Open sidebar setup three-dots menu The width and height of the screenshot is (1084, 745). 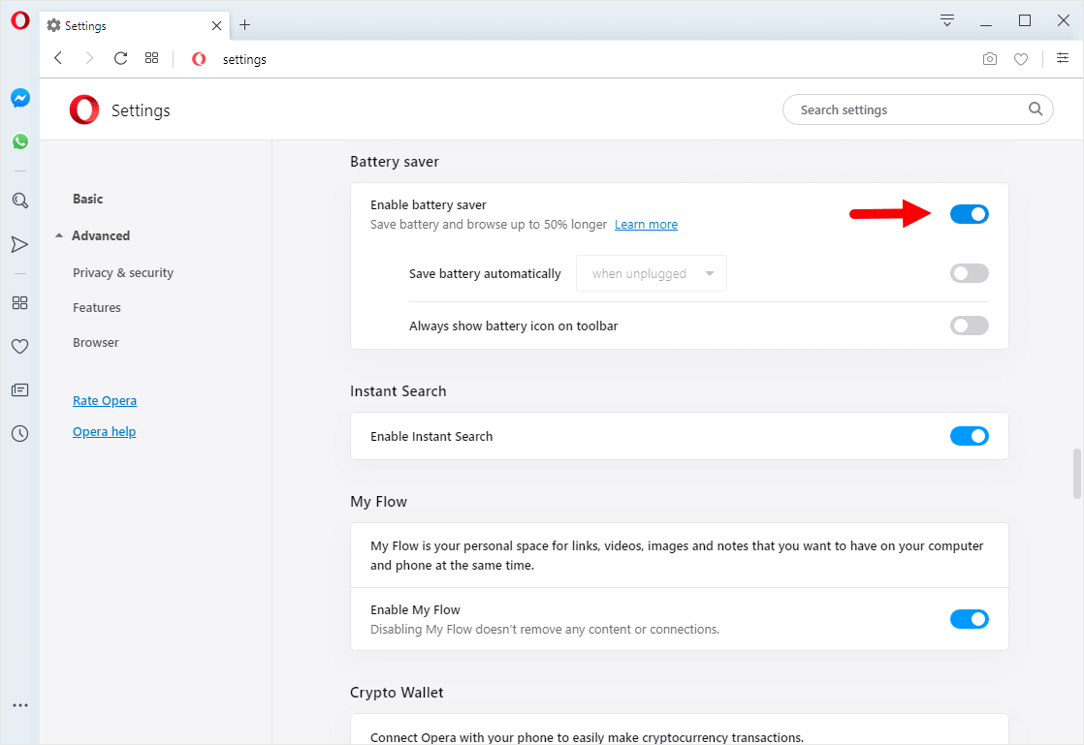20,705
